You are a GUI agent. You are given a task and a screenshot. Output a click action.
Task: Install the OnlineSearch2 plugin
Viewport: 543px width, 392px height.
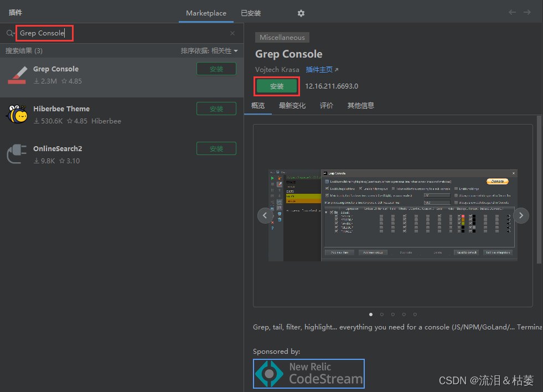[x=216, y=148]
